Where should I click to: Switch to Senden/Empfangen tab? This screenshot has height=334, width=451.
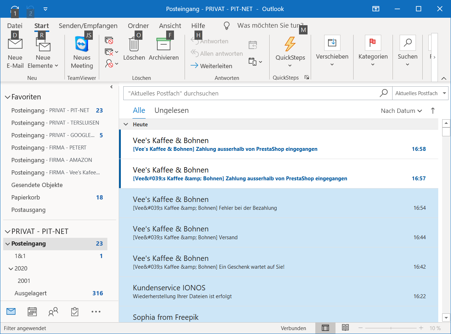tap(88, 26)
